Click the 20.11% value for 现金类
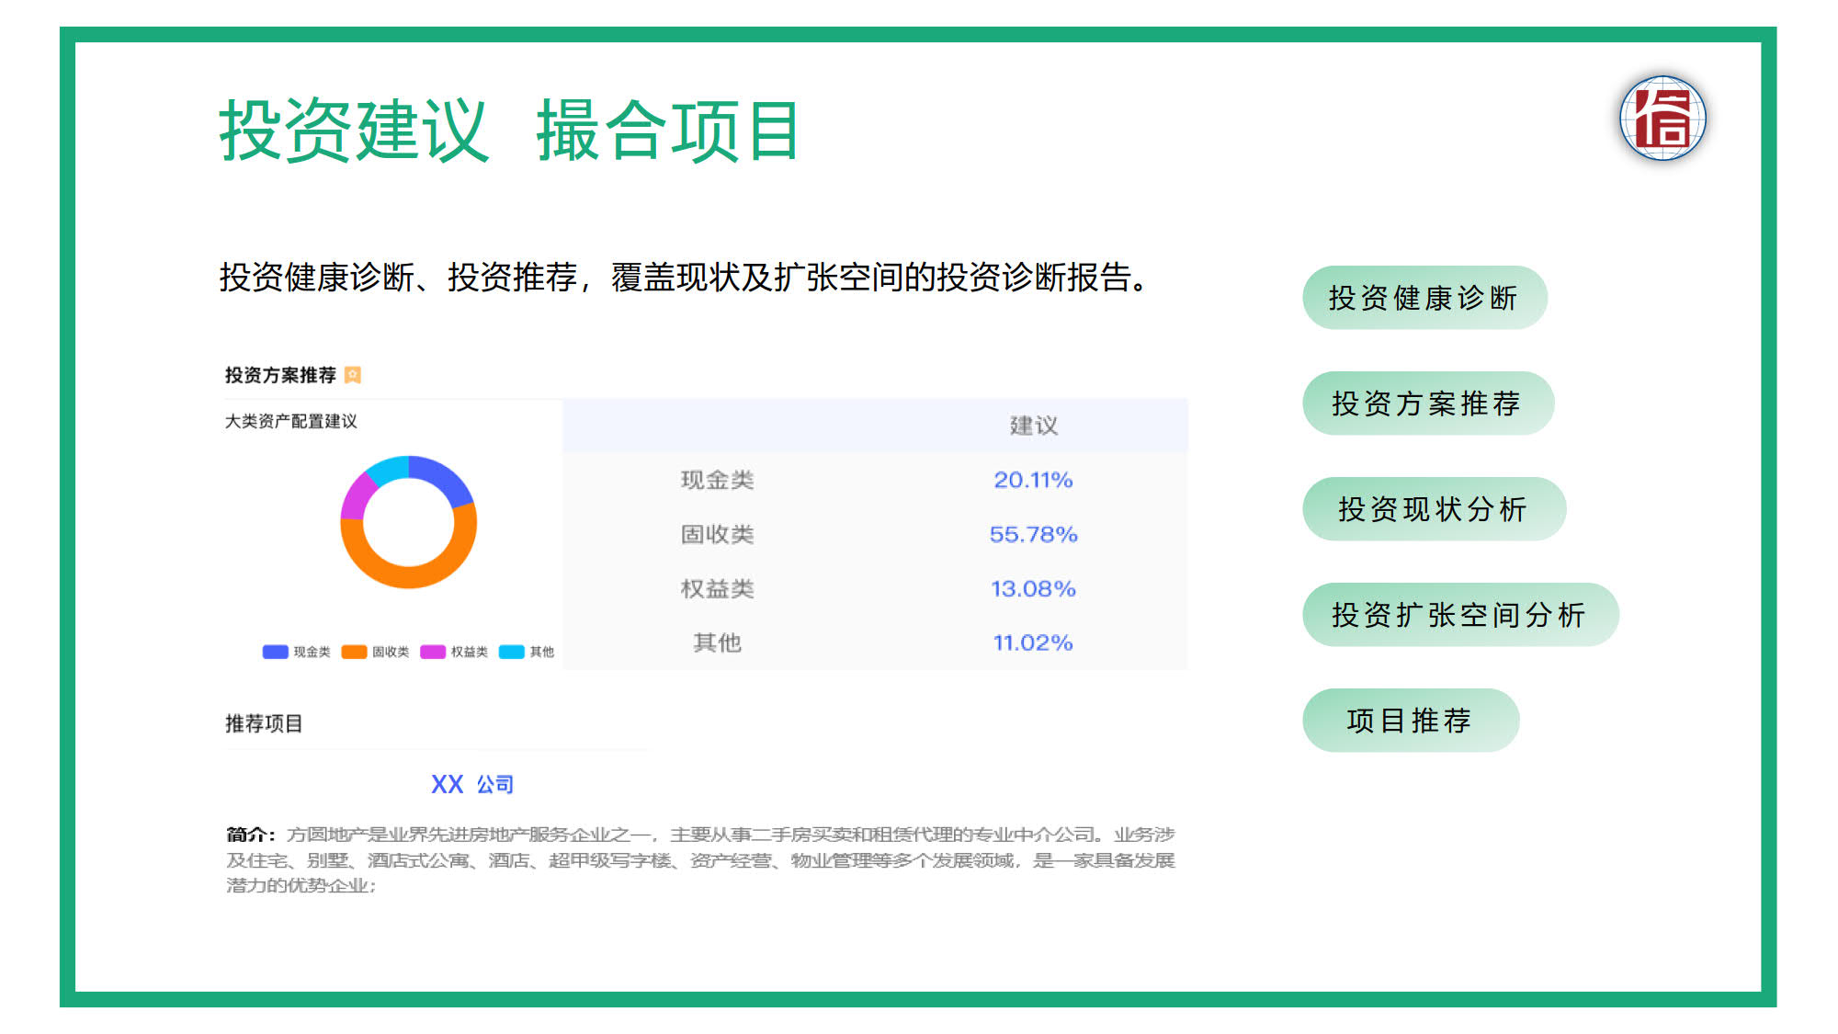The image size is (1838, 1034). pyautogui.click(x=1033, y=480)
